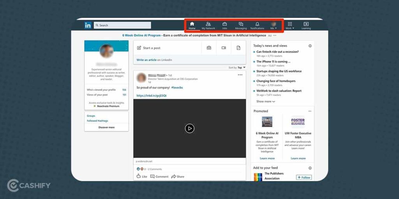Comment on the post
This screenshot has height=199, width=399.
pos(159,176)
